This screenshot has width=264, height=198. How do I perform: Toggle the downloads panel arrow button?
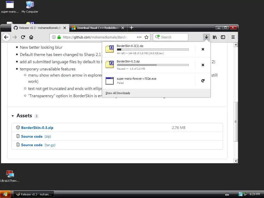pos(207,37)
